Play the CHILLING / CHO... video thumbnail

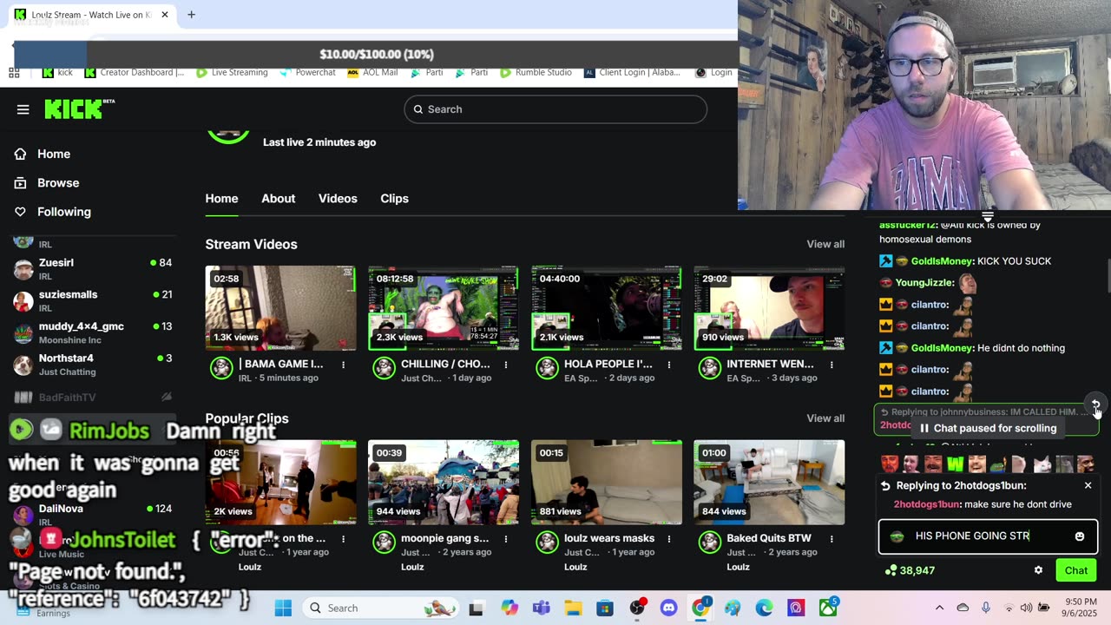click(444, 308)
